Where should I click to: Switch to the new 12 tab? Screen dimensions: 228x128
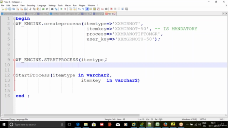pyautogui.click(x=98, y=14)
